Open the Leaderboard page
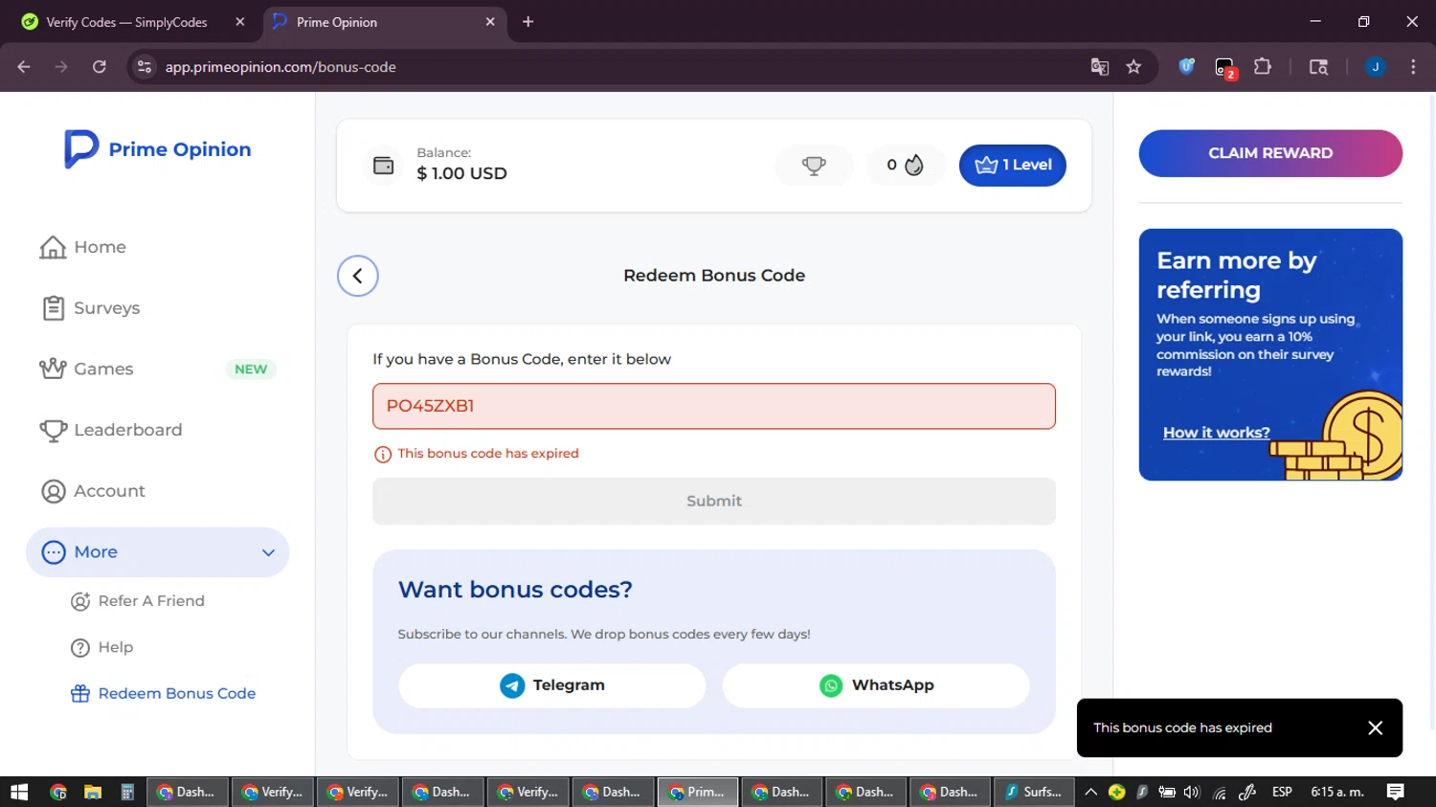The height and width of the screenshot is (807, 1436). pyautogui.click(x=110, y=431)
